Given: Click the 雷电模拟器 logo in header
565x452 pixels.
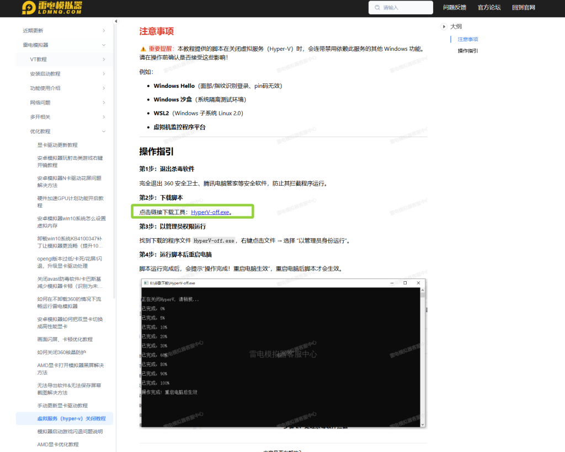Looking at the screenshot, I should click(52, 7).
